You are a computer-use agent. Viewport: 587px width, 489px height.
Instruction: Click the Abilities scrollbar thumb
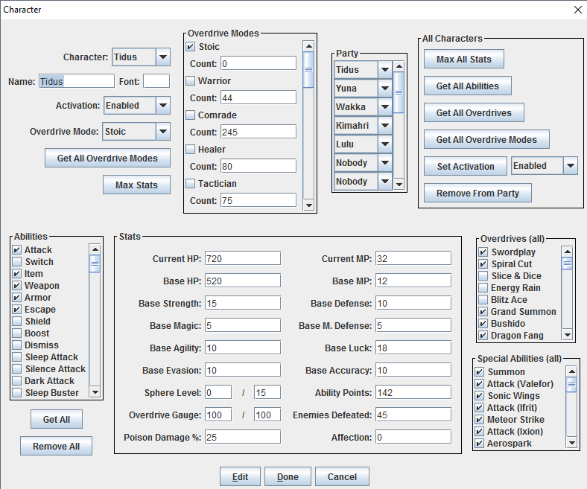pyautogui.click(x=95, y=263)
